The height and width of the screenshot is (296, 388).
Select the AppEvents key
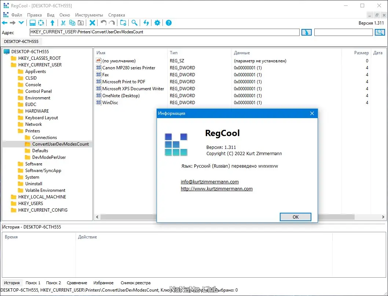[x=35, y=72]
